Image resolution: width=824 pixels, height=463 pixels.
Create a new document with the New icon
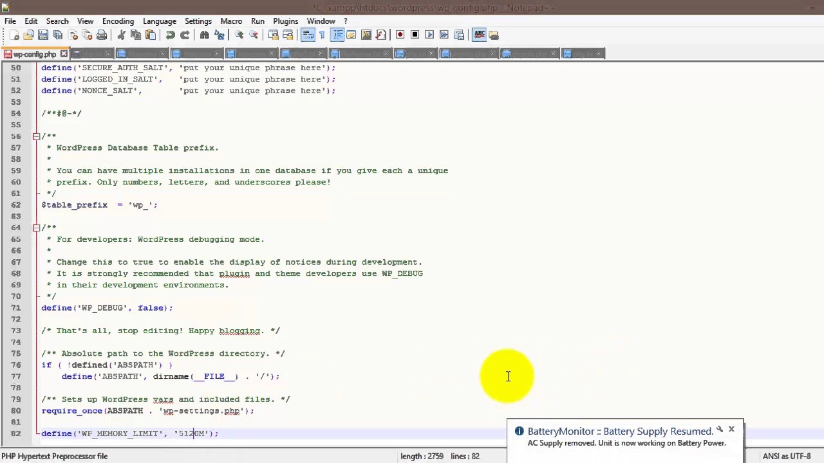(14, 35)
